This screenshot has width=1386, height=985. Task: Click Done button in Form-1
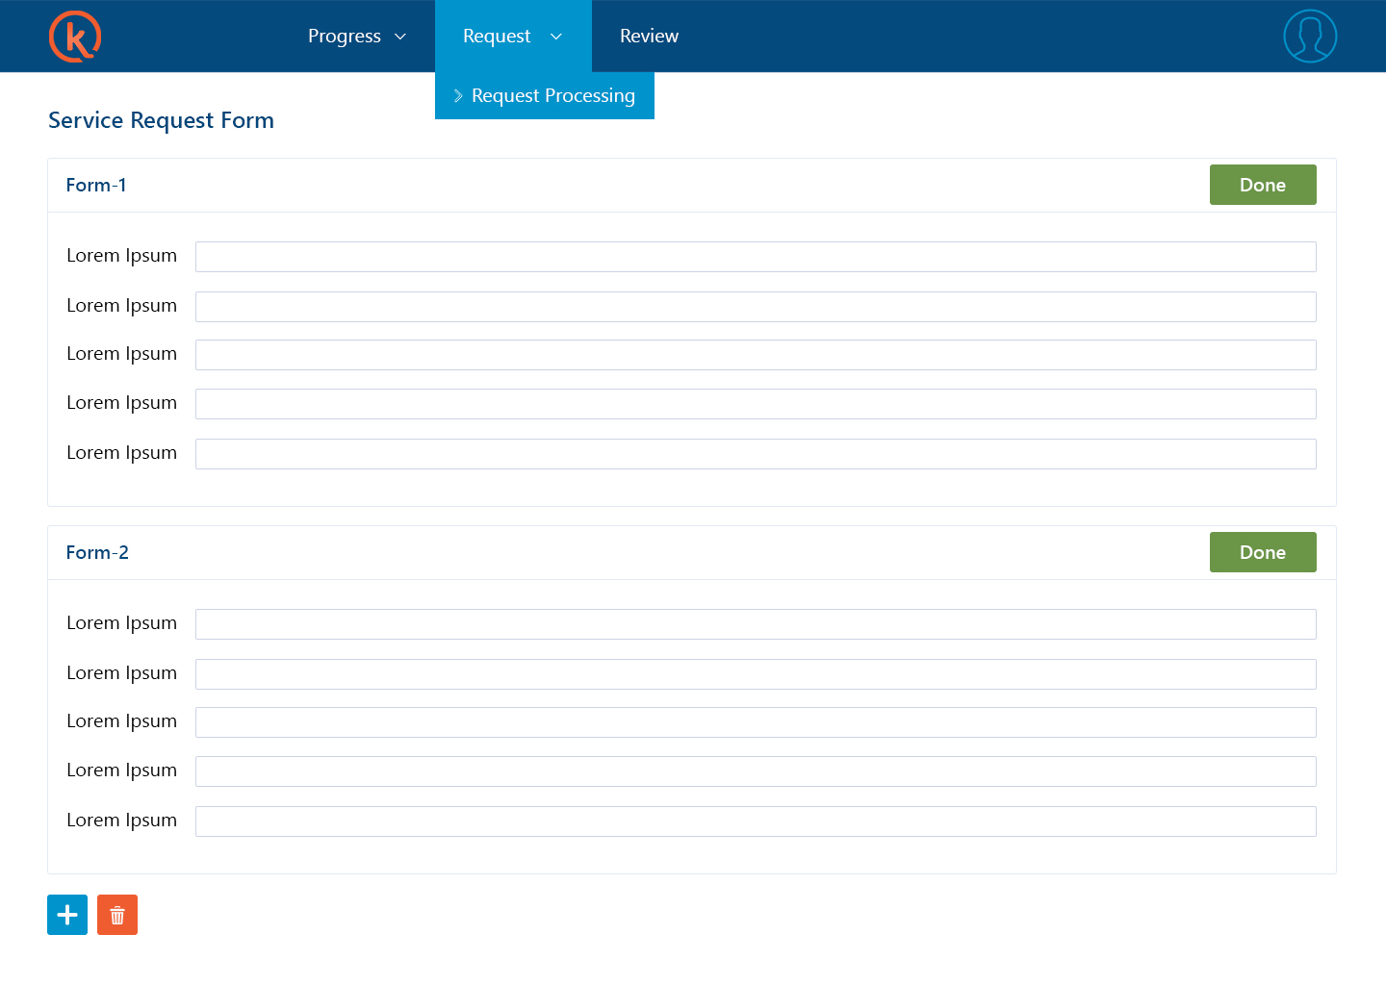coord(1262,185)
